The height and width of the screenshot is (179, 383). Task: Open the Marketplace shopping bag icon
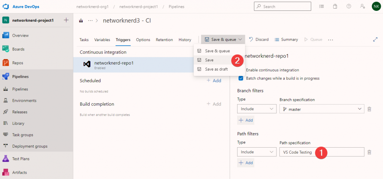pyautogui.click(x=335, y=7)
